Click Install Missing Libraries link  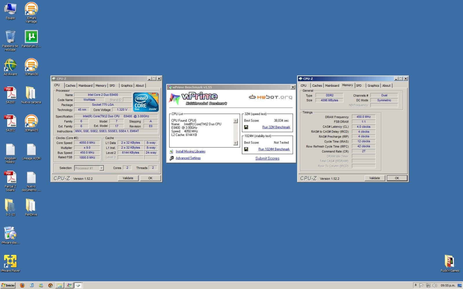(x=190, y=151)
